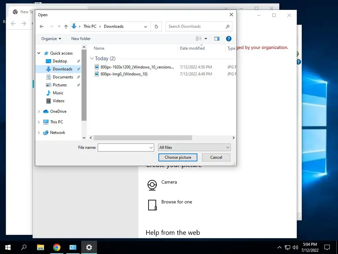Click the network tray icon
The image size is (338, 254).
click(287, 247)
